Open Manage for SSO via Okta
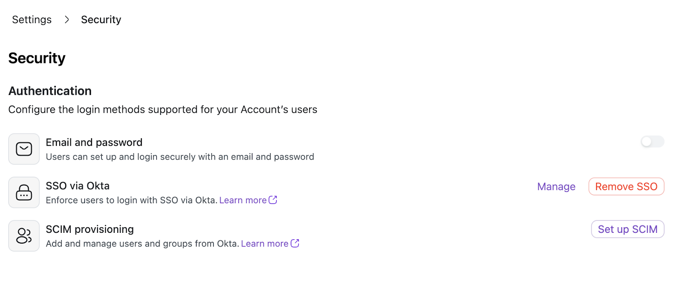 point(556,187)
